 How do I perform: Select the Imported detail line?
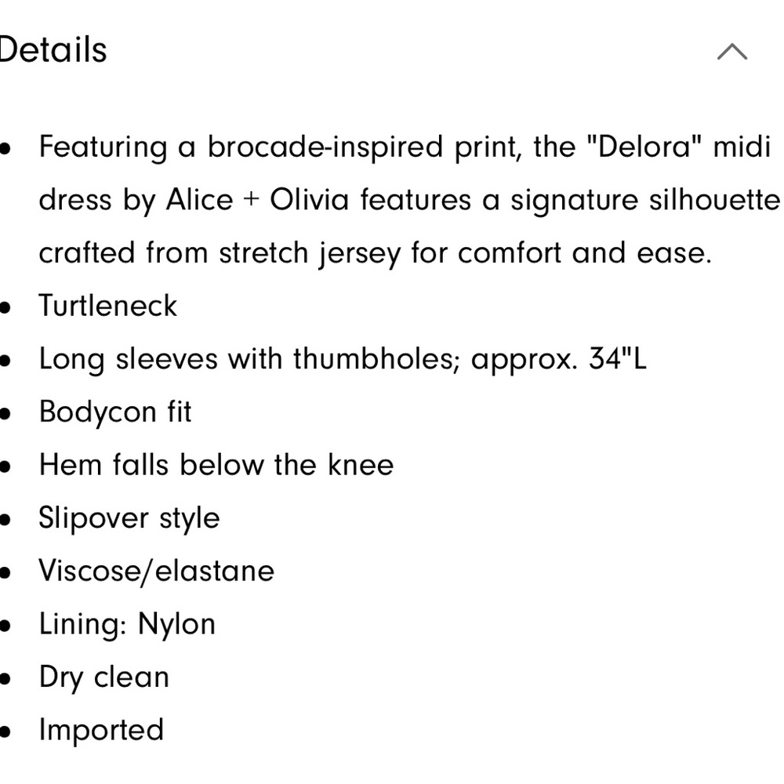[102, 730]
